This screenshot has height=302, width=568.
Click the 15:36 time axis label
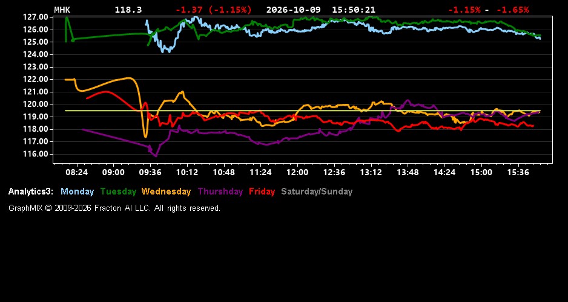518,172
